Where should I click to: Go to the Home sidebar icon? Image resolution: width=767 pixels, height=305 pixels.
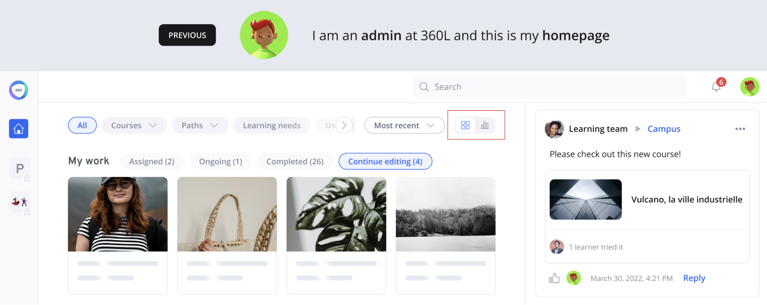tap(18, 129)
